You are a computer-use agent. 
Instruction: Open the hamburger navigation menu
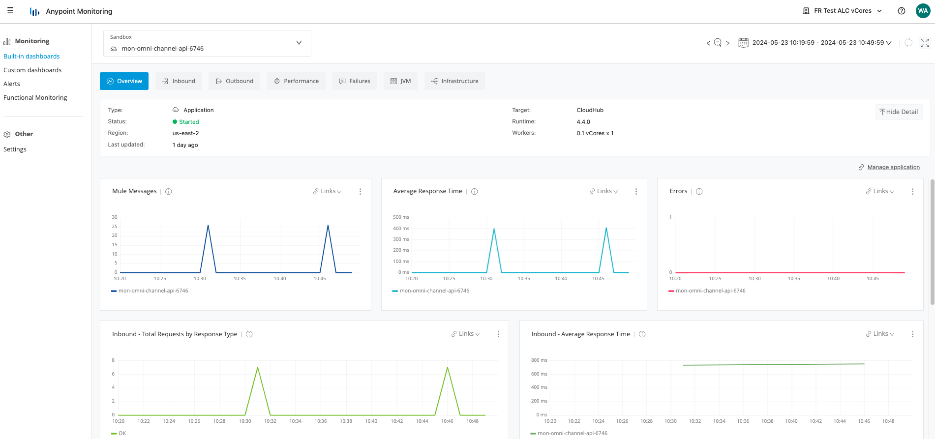point(10,11)
